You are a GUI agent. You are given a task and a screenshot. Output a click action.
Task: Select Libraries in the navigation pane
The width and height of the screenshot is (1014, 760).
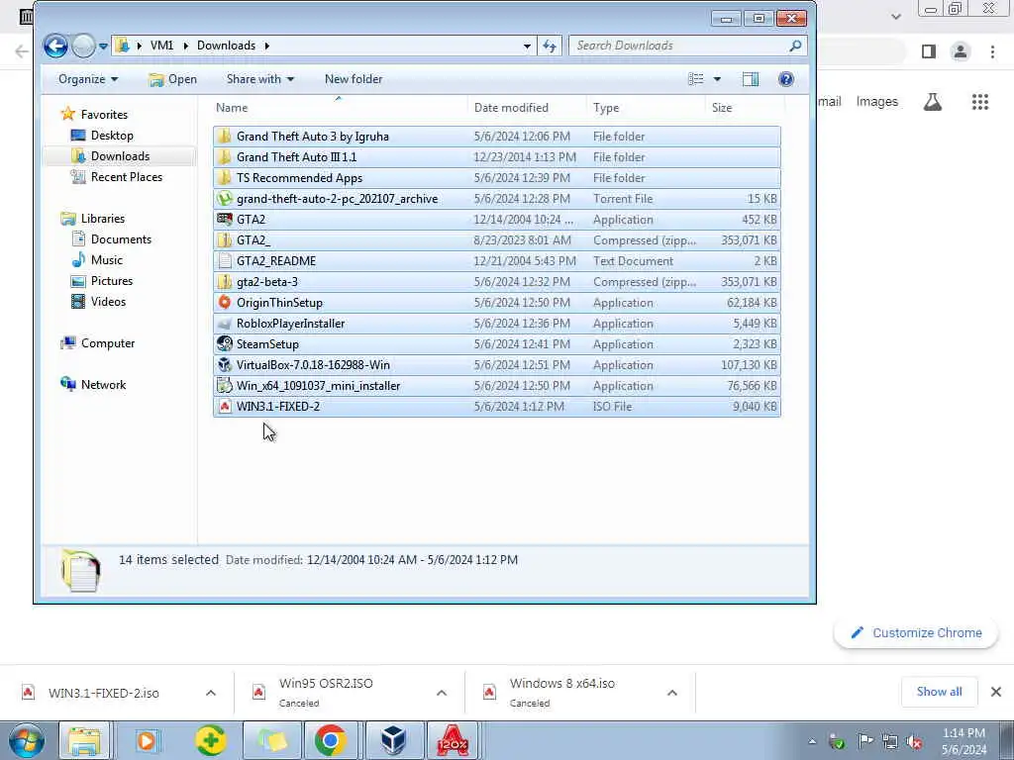[102, 219]
